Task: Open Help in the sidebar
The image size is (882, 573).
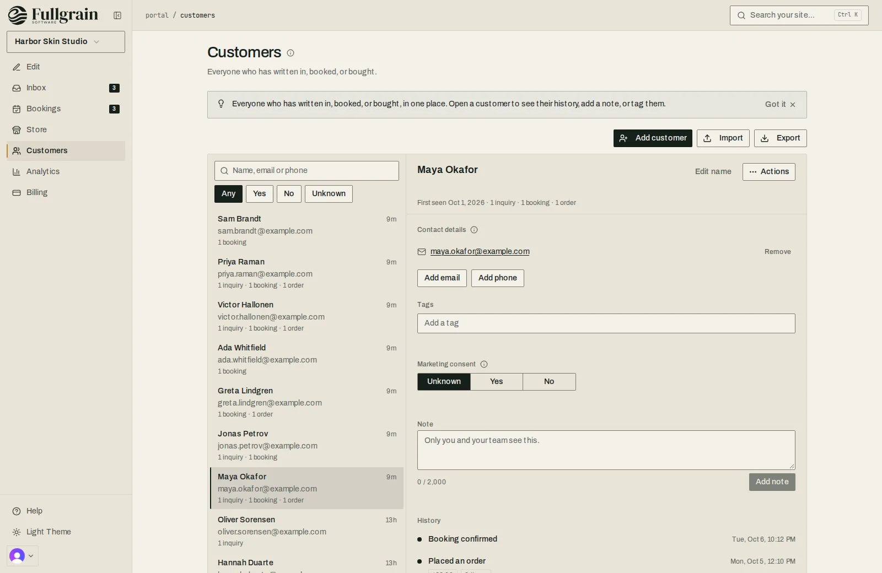Action: coord(66,511)
